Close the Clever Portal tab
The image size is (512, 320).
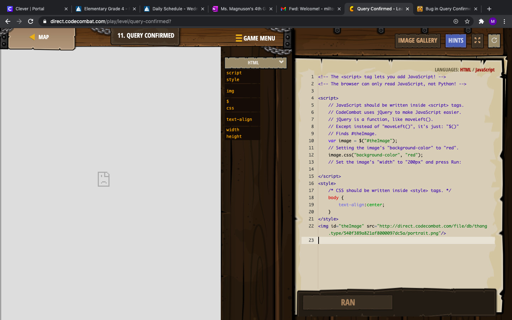coord(66,9)
